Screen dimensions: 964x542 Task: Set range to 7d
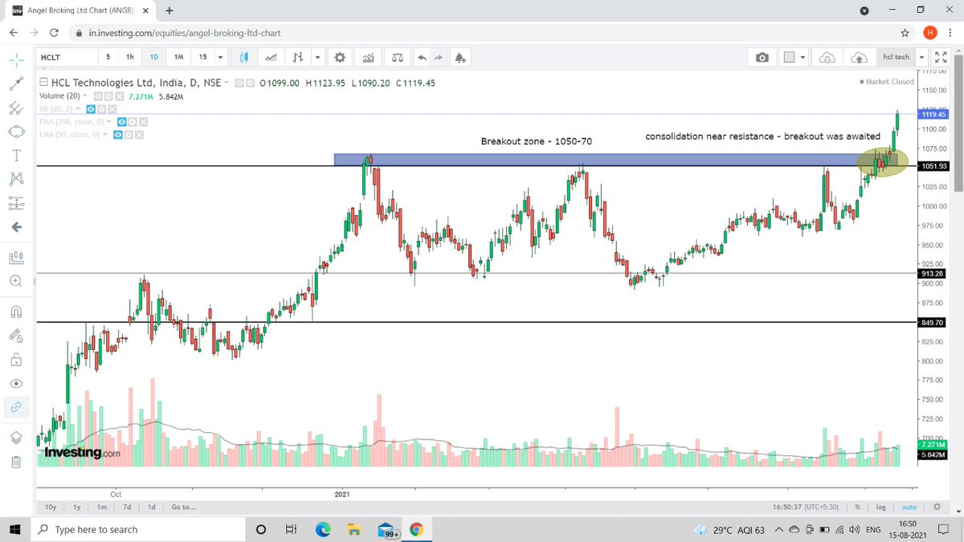pos(127,507)
